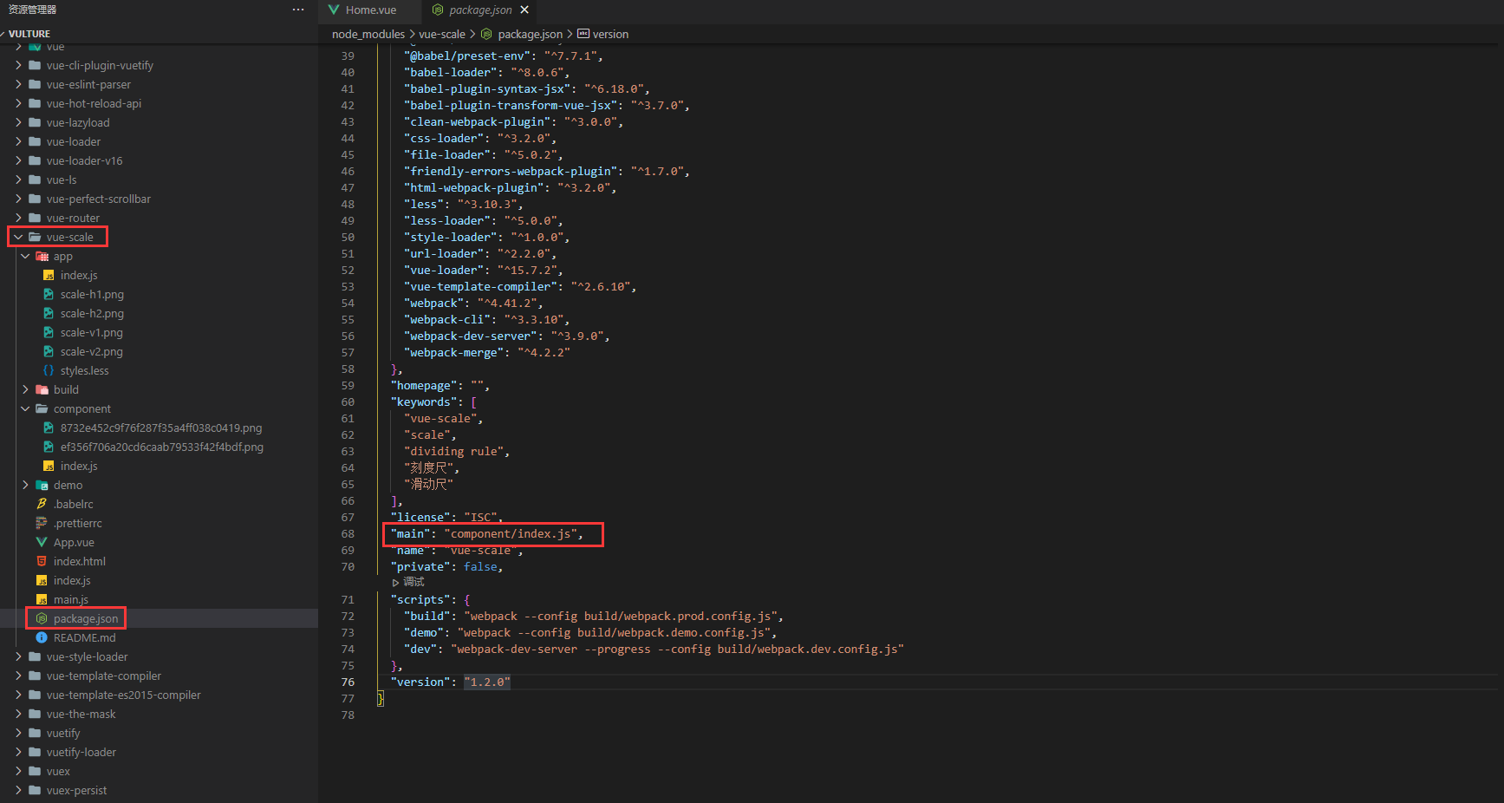
Task: Expand the vue-eslint-parser folder
Action: 19,84
